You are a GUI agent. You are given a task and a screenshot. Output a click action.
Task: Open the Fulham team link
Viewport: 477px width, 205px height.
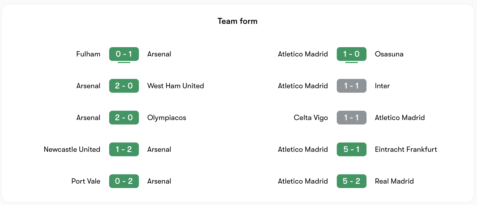pyautogui.click(x=88, y=54)
